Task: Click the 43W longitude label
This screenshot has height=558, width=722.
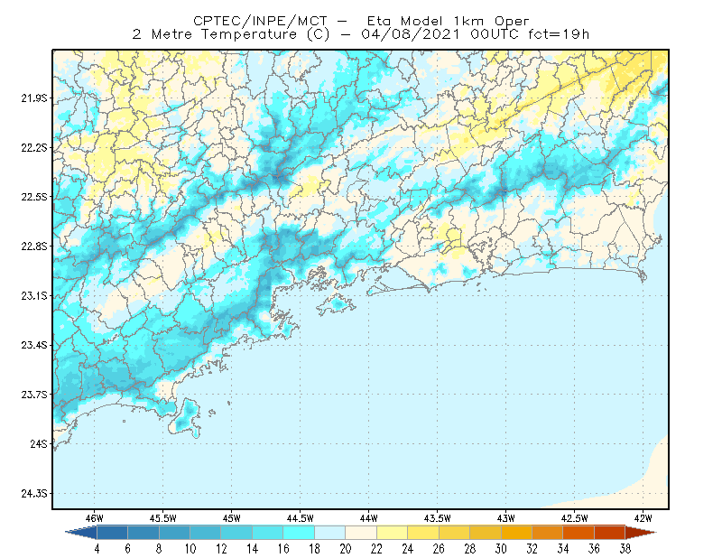Action: click(506, 518)
